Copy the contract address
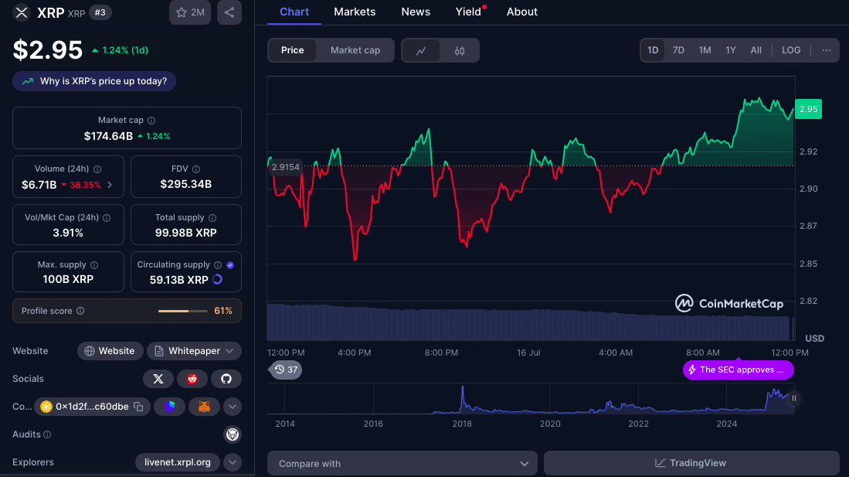This screenshot has height=477, width=849. (x=138, y=407)
